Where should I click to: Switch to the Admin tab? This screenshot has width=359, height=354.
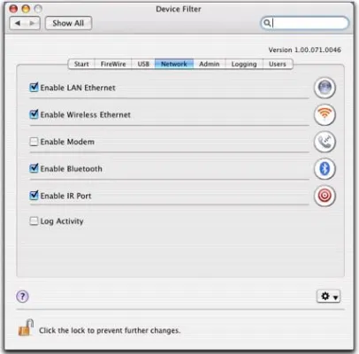pyautogui.click(x=210, y=64)
